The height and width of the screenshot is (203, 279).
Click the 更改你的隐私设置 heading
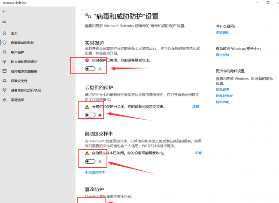230,71
